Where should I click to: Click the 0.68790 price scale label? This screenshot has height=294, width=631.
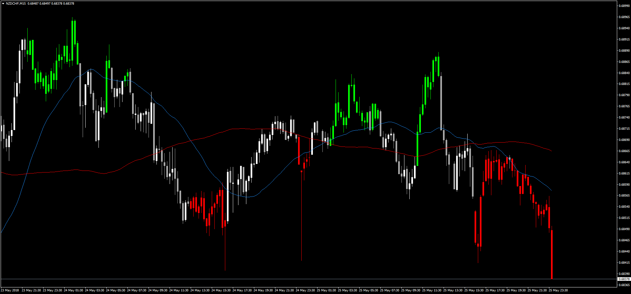pos(624,95)
